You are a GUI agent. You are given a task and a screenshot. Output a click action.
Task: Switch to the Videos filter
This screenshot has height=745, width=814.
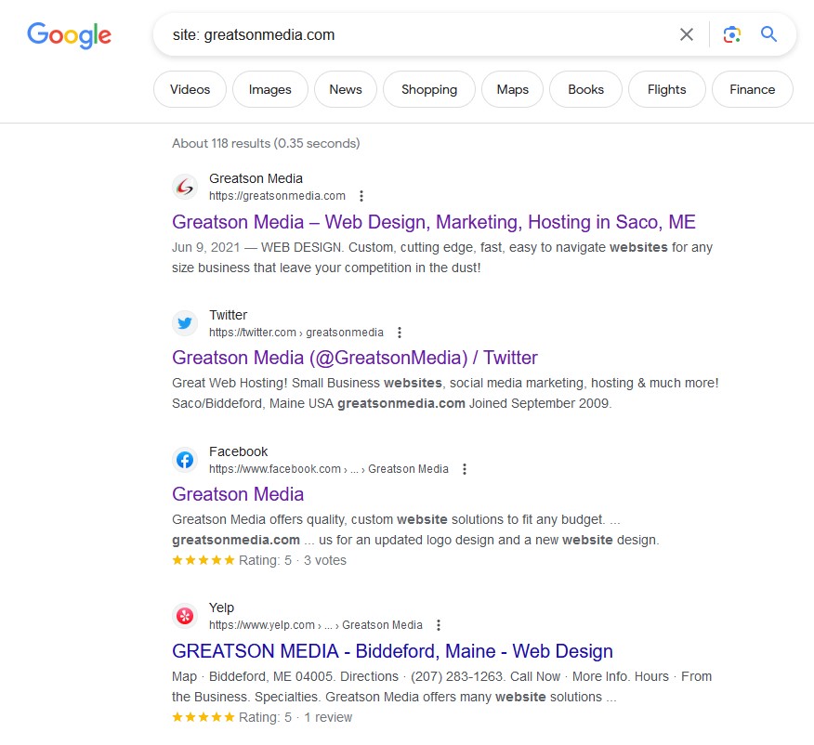pos(190,89)
